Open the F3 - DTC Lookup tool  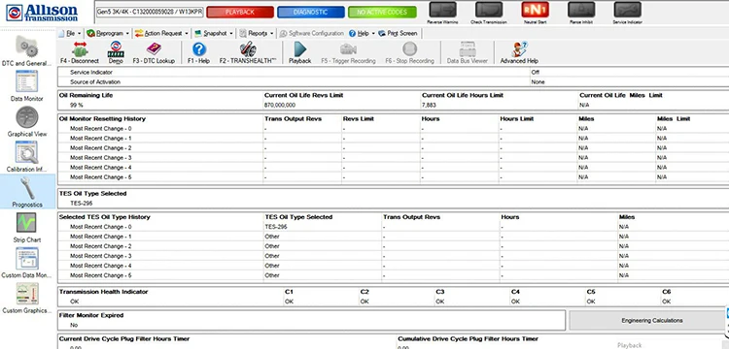[x=154, y=52]
